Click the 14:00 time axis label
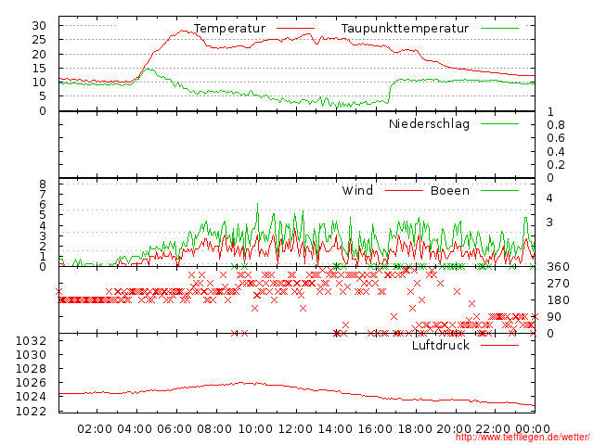594x445 pixels. tap(335, 429)
